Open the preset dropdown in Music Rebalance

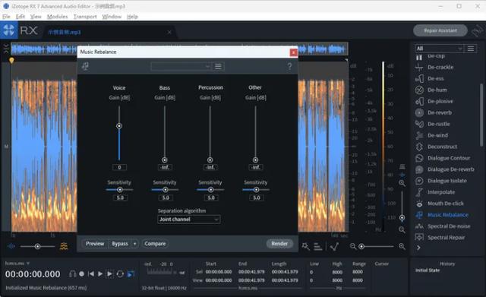point(181,66)
